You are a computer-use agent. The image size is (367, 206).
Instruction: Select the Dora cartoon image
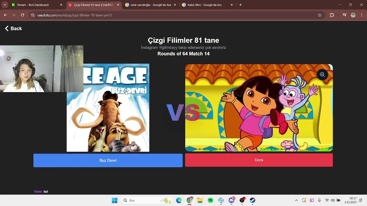[259, 108]
